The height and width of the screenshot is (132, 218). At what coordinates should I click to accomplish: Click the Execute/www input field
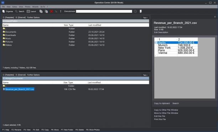pos(104,11)
